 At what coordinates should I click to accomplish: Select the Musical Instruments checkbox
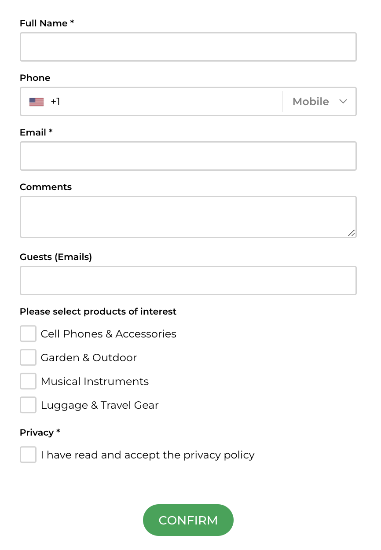coord(28,381)
